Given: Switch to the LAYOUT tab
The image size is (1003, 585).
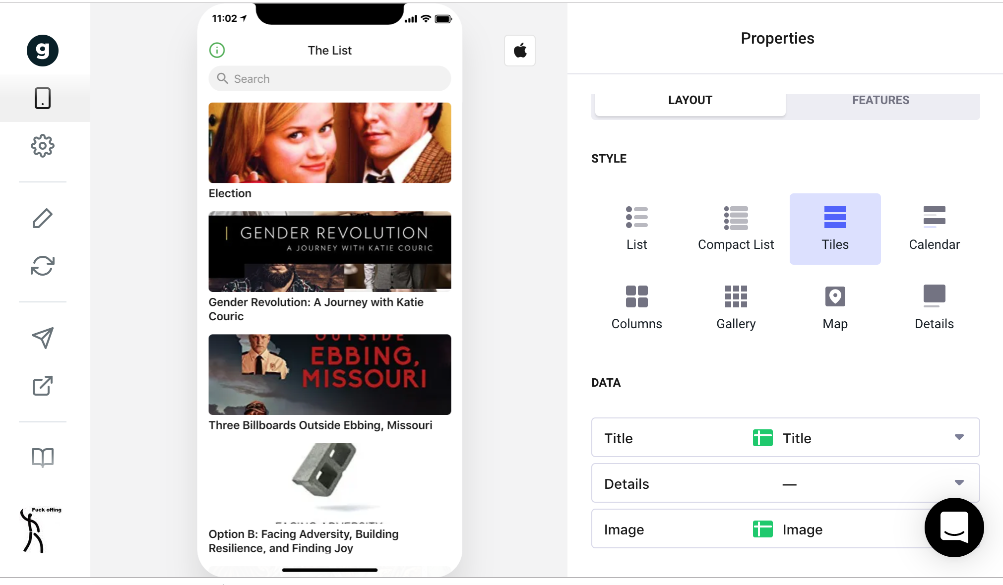Looking at the screenshot, I should pyautogui.click(x=690, y=100).
